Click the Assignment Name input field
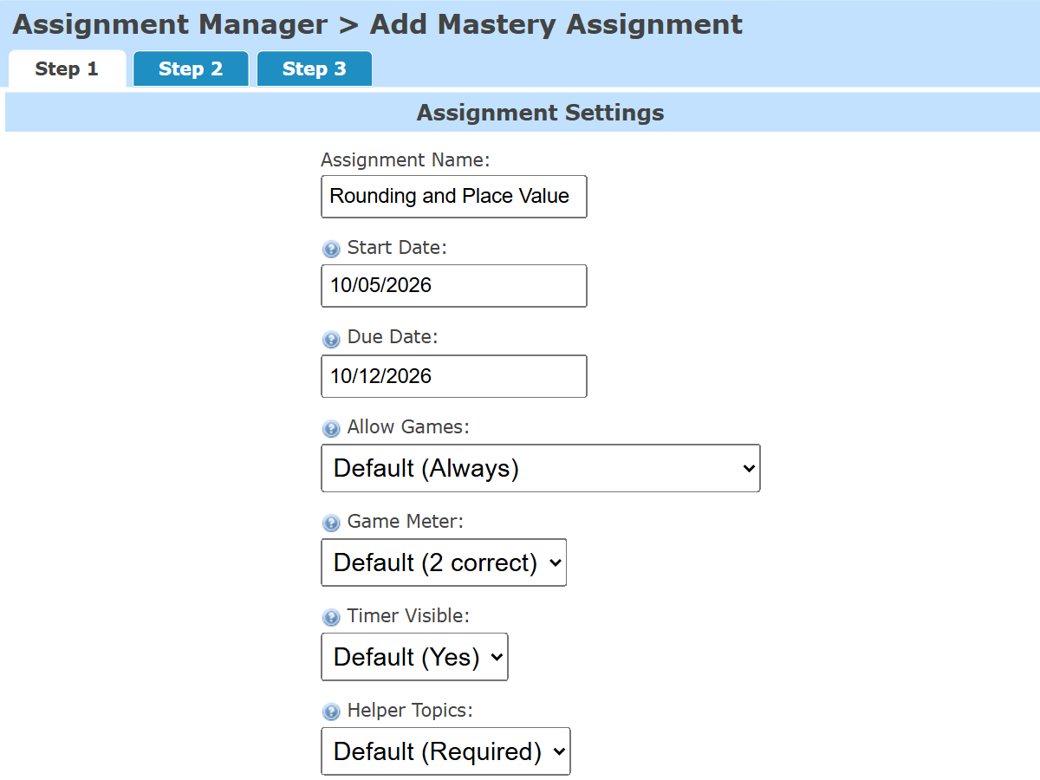The height and width of the screenshot is (780, 1040). [454, 196]
